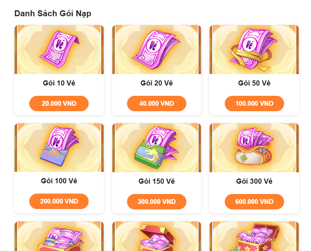The width and height of the screenshot is (311, 251).
Task: Click the Danh Sách Gói Nạp heading
Action: click(x=53, y=13)
